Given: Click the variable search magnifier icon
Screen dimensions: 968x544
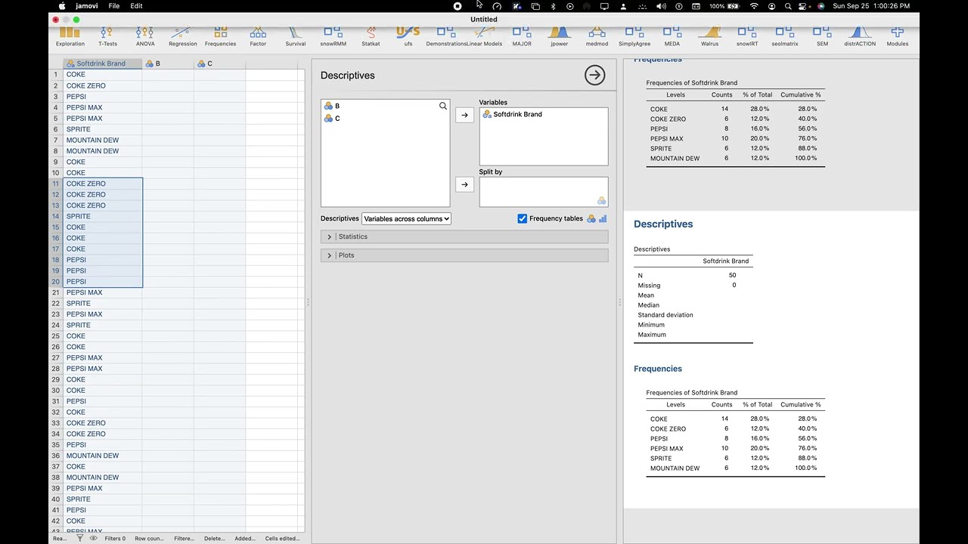Looking at the screenshot, I should click(443, 106).
